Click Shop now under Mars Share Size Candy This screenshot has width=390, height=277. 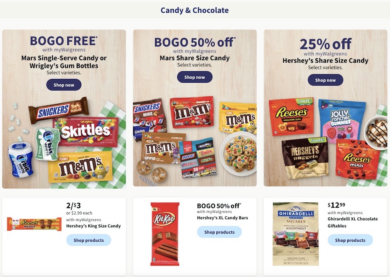click(x=195, y=77)
